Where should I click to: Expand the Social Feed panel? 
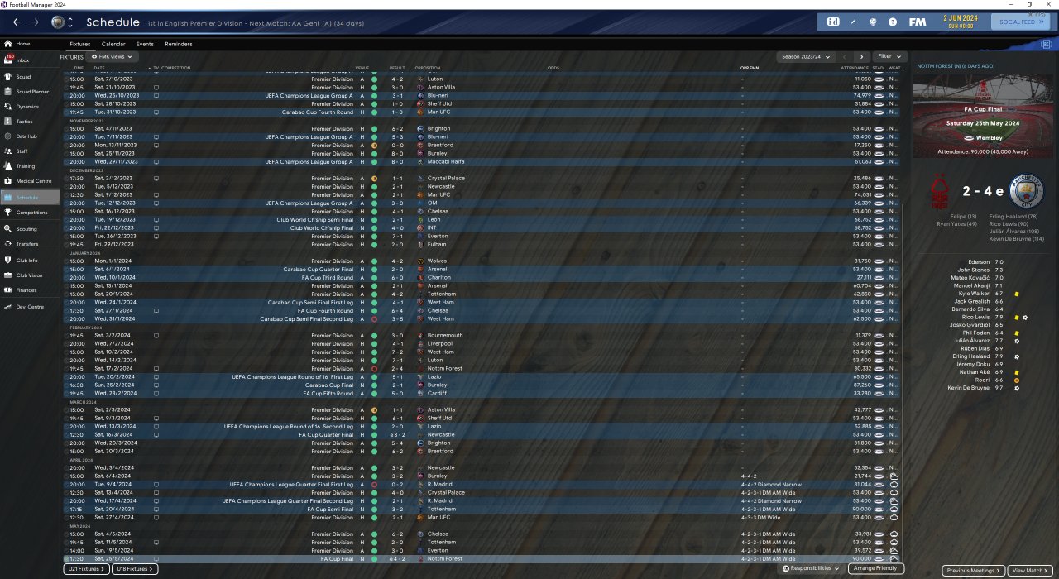click(x=1020, y=22)
